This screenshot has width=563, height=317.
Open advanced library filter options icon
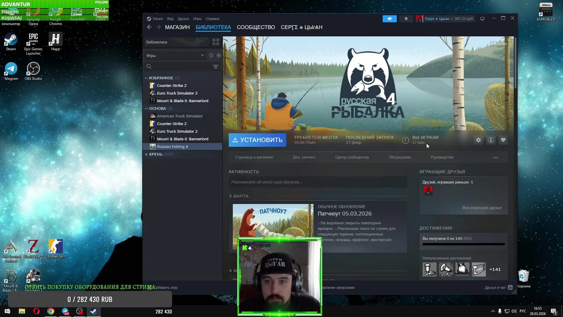216,66
